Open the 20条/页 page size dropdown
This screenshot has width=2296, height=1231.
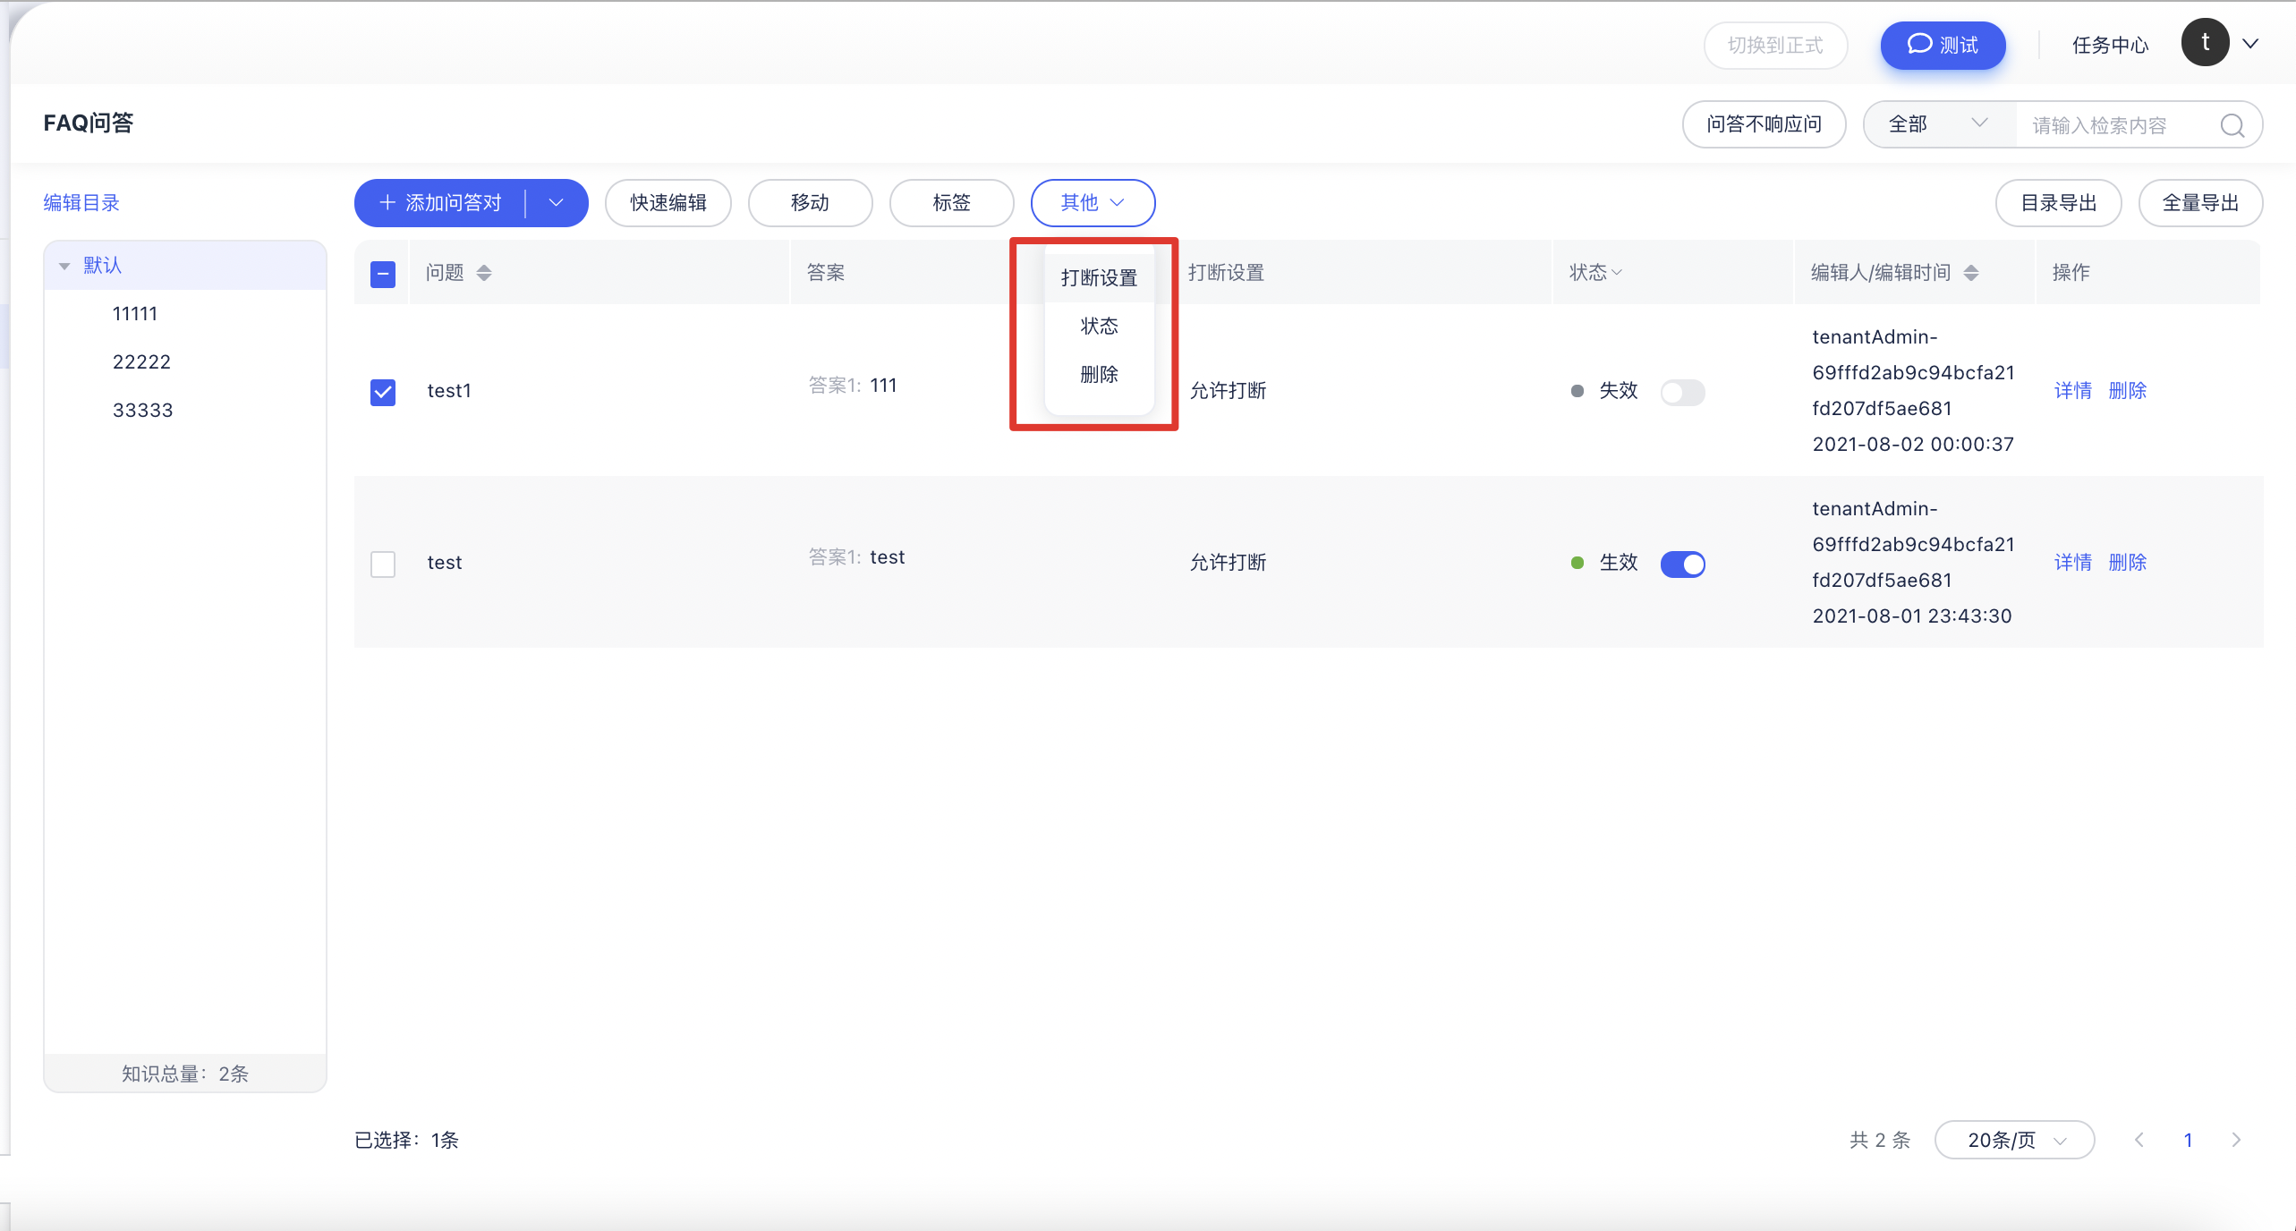coord(2014,1140)
